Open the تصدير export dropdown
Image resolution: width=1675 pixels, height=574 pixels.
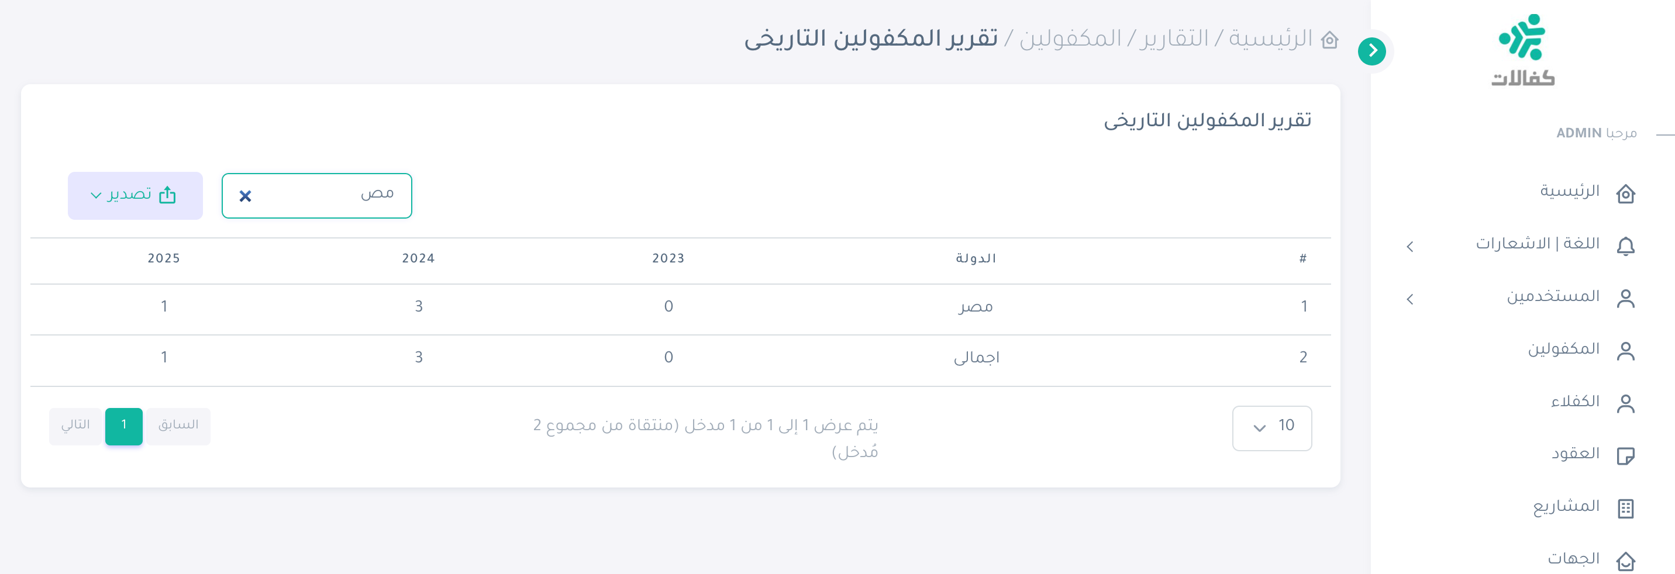click(x=135, y=195)
